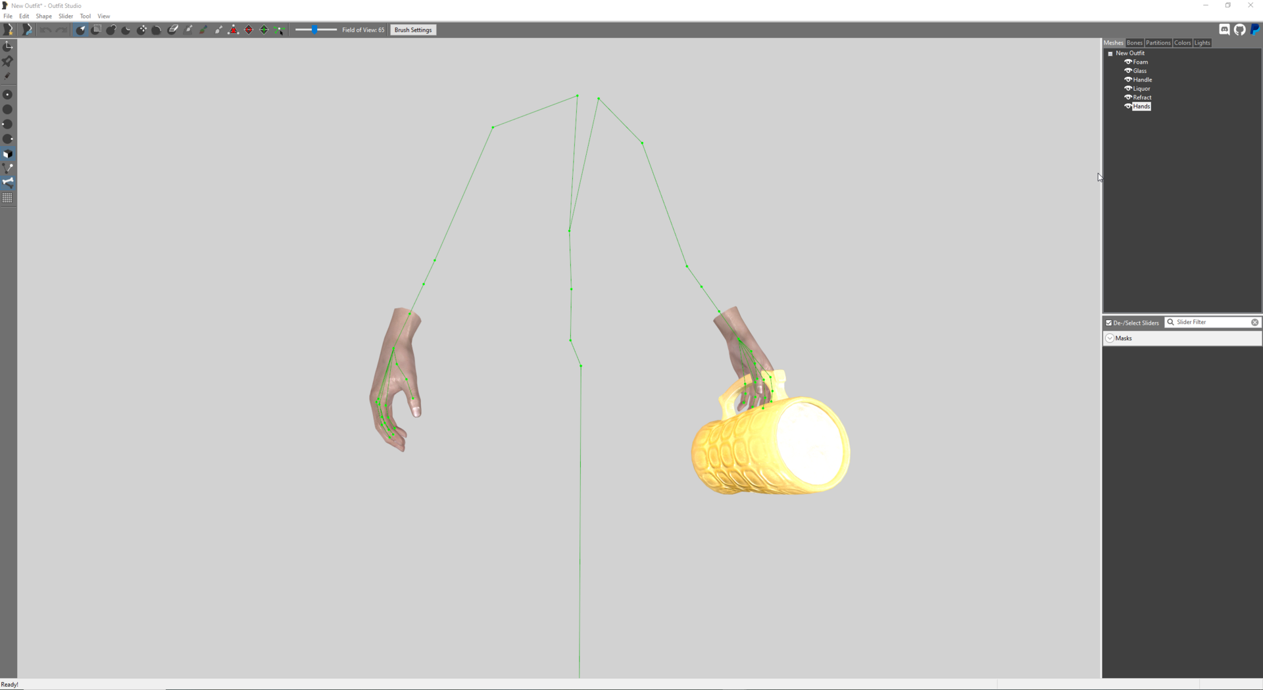Click the Redo arrow icon

[61, 30]
